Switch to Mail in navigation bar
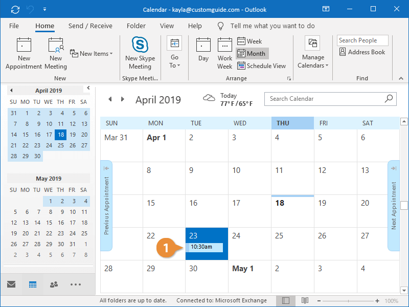Image resolution: width=409 pixels, height=307 pixels. (11, 284)
